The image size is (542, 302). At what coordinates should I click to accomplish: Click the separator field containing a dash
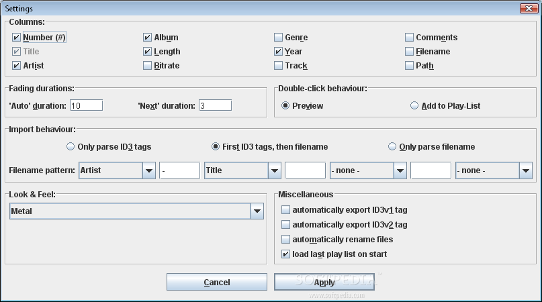[179, 170]
